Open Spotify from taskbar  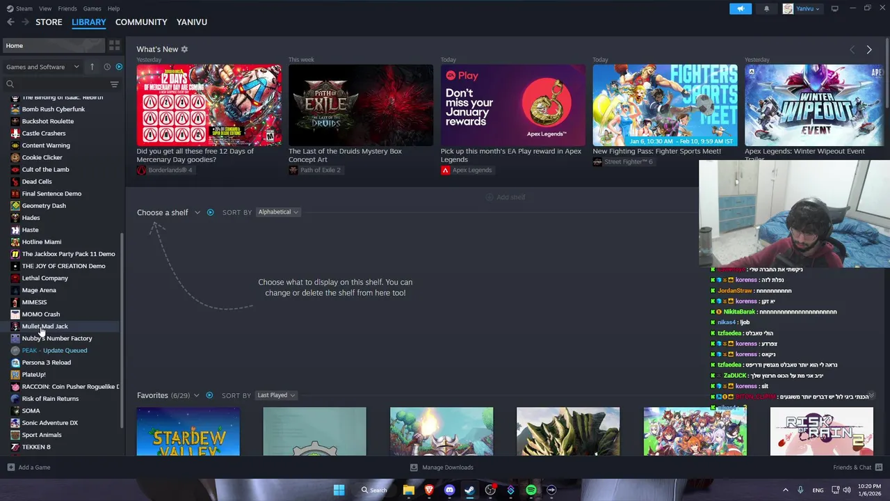pos(531,490)
